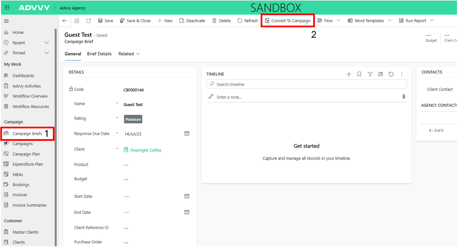The width and height of the screenshot is (458, 248).
Task: Expand the Pinned section chevron
Action: point(47,53)
